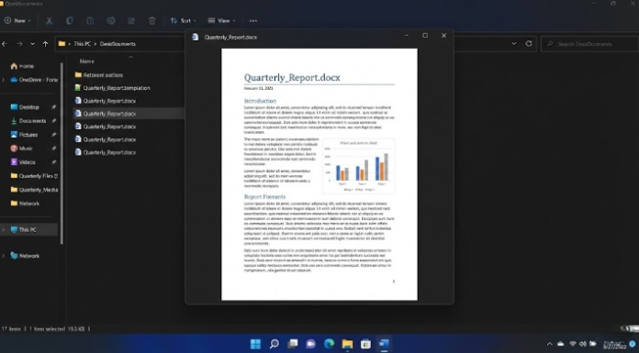This screenshot has height=353, width=639.
Task: Select the only folder in file list
Action: pyautogui.click(x=98, y=75)
